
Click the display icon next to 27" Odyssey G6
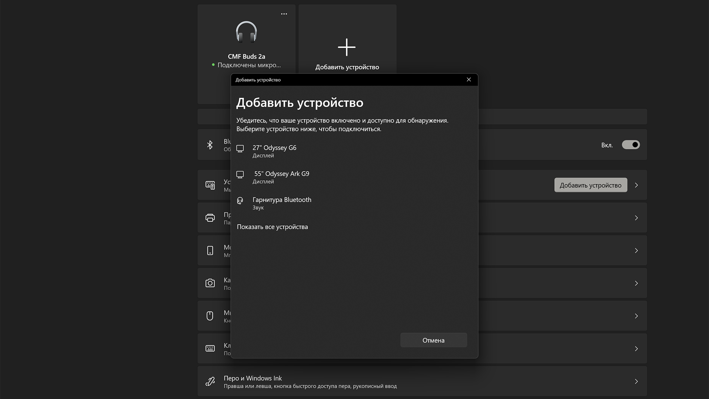[240, 149]
